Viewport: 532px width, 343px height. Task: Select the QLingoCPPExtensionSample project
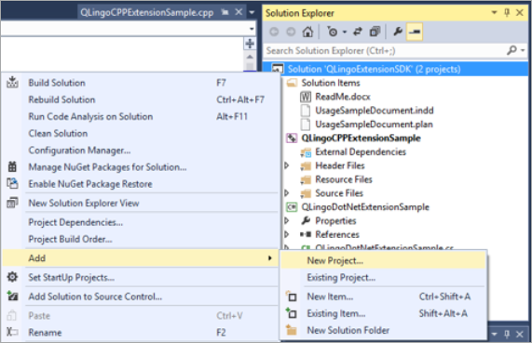coord(361,139)
